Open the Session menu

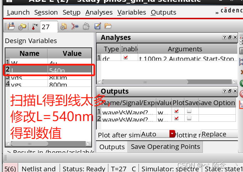click(x=46, y=12)
